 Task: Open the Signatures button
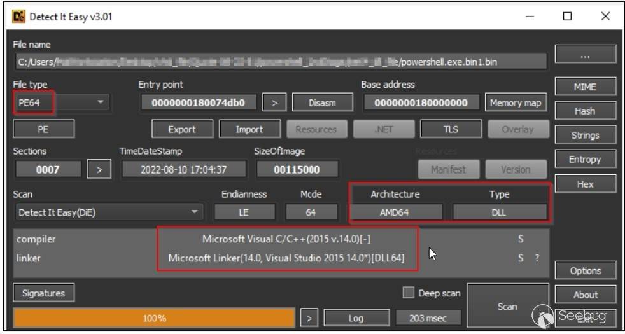44,293
